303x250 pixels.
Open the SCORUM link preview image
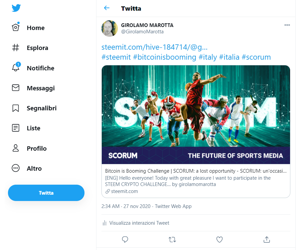pyautogui.click(x=196, y=114)
